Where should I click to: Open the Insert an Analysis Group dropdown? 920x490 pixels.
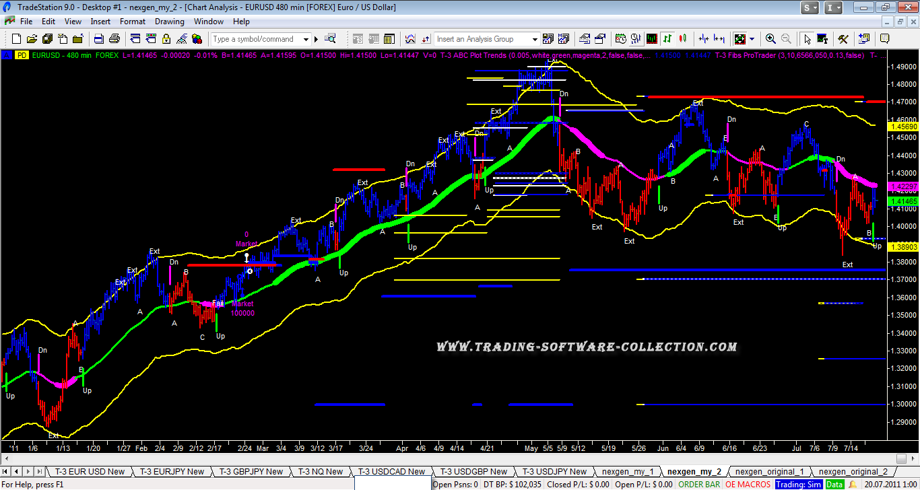(x=535, y=39)
